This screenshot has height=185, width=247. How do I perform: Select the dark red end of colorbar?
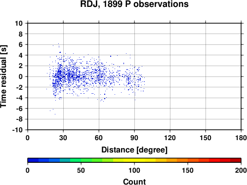point(236,160)
